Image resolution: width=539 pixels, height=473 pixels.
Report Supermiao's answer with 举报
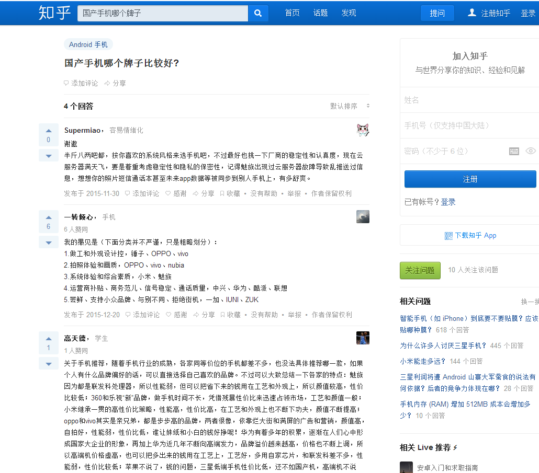(294, 193)
